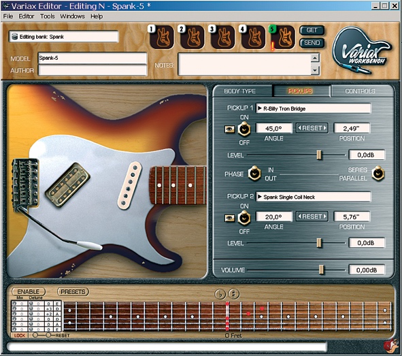Screen dimensions: 402x356
Task: Open the Editor menu
Action: pos(26,16)
